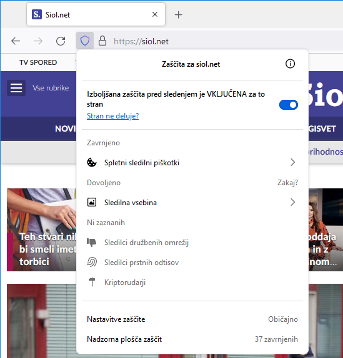The height and width of the screenshot is (358, 343).
Task: Click the 'Običajno' protection level label
Action: (x=283, y=319)
